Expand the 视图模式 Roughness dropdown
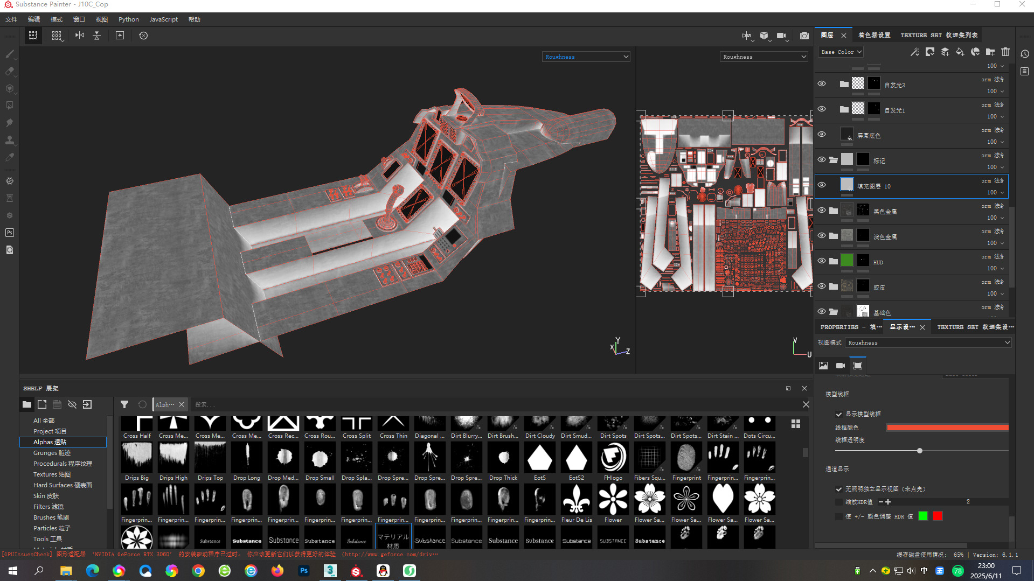1034x581 pixels. [x=928, y=343]
